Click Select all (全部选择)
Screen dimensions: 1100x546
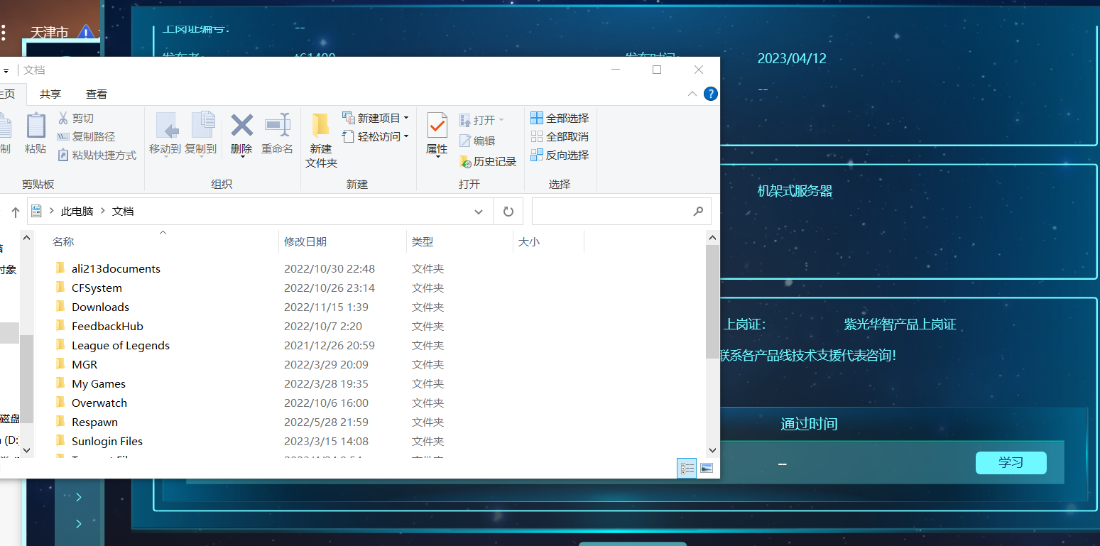coord(560,118)
